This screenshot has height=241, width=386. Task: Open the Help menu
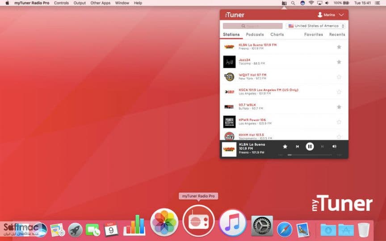pos(138,3)
